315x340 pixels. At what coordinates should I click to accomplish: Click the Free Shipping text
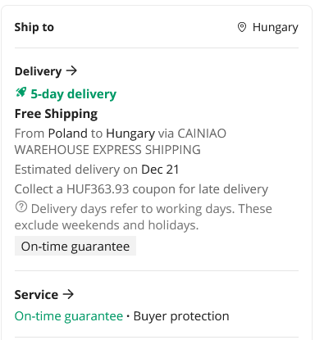click(x=56, y=114)
